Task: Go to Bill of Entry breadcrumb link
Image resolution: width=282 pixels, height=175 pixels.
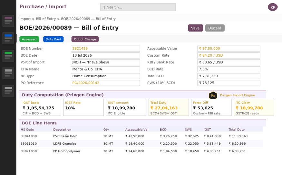Action: 46,19
